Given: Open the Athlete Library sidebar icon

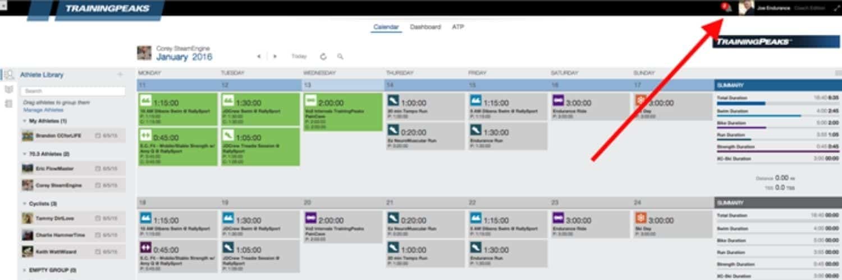Looking at the screenshot, I should pos(9,74).
